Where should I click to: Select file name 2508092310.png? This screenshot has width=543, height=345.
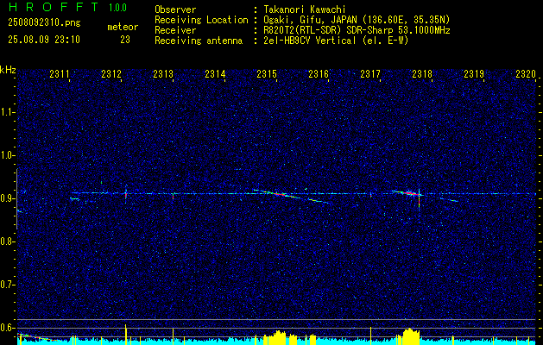(x=44, y=23)
